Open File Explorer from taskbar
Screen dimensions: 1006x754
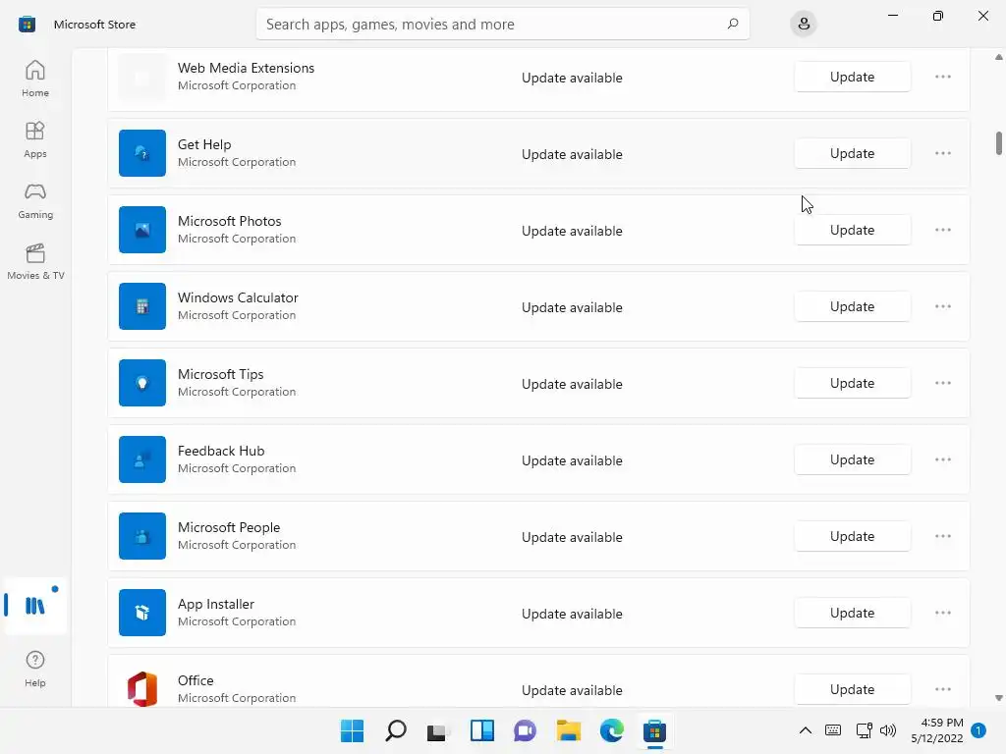click(x=569, y=730)
